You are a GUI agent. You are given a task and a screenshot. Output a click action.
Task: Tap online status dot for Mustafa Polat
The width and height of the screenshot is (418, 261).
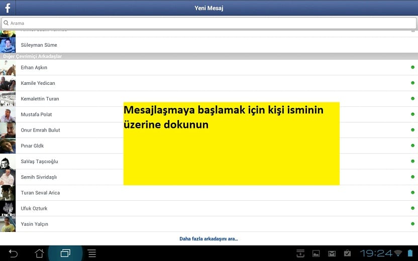tap(412, 114)
